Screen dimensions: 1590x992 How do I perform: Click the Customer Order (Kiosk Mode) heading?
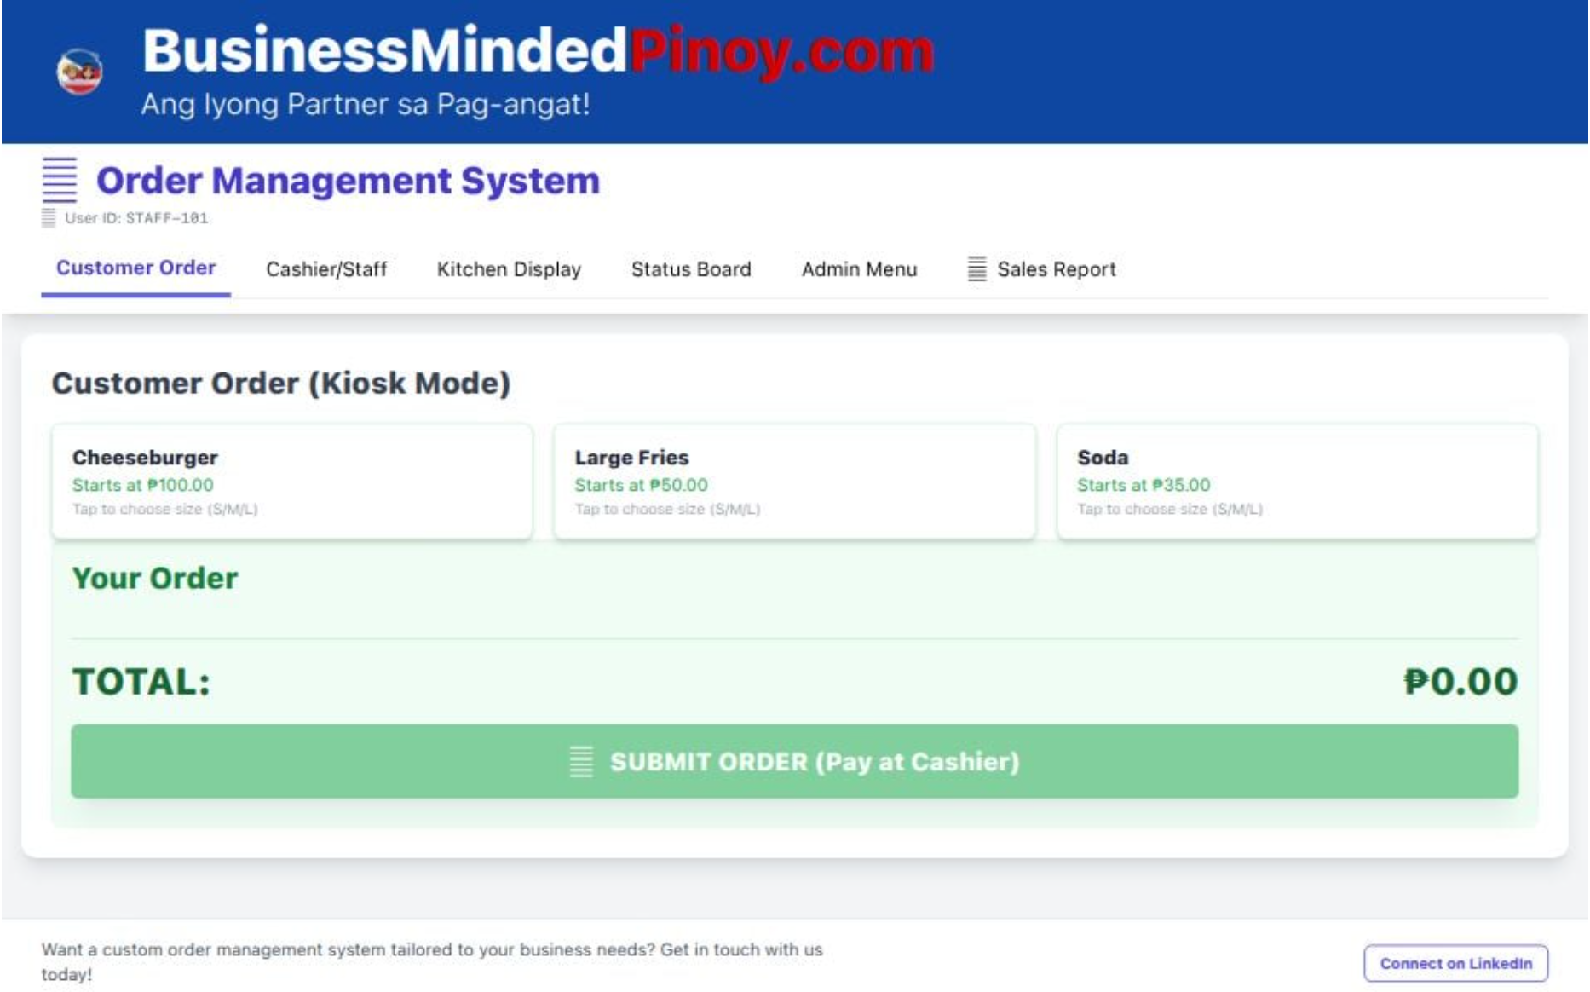[282, 383]
